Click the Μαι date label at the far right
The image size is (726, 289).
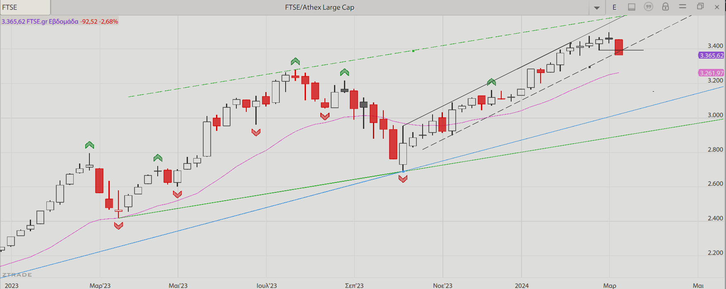(x=698, y=286)
